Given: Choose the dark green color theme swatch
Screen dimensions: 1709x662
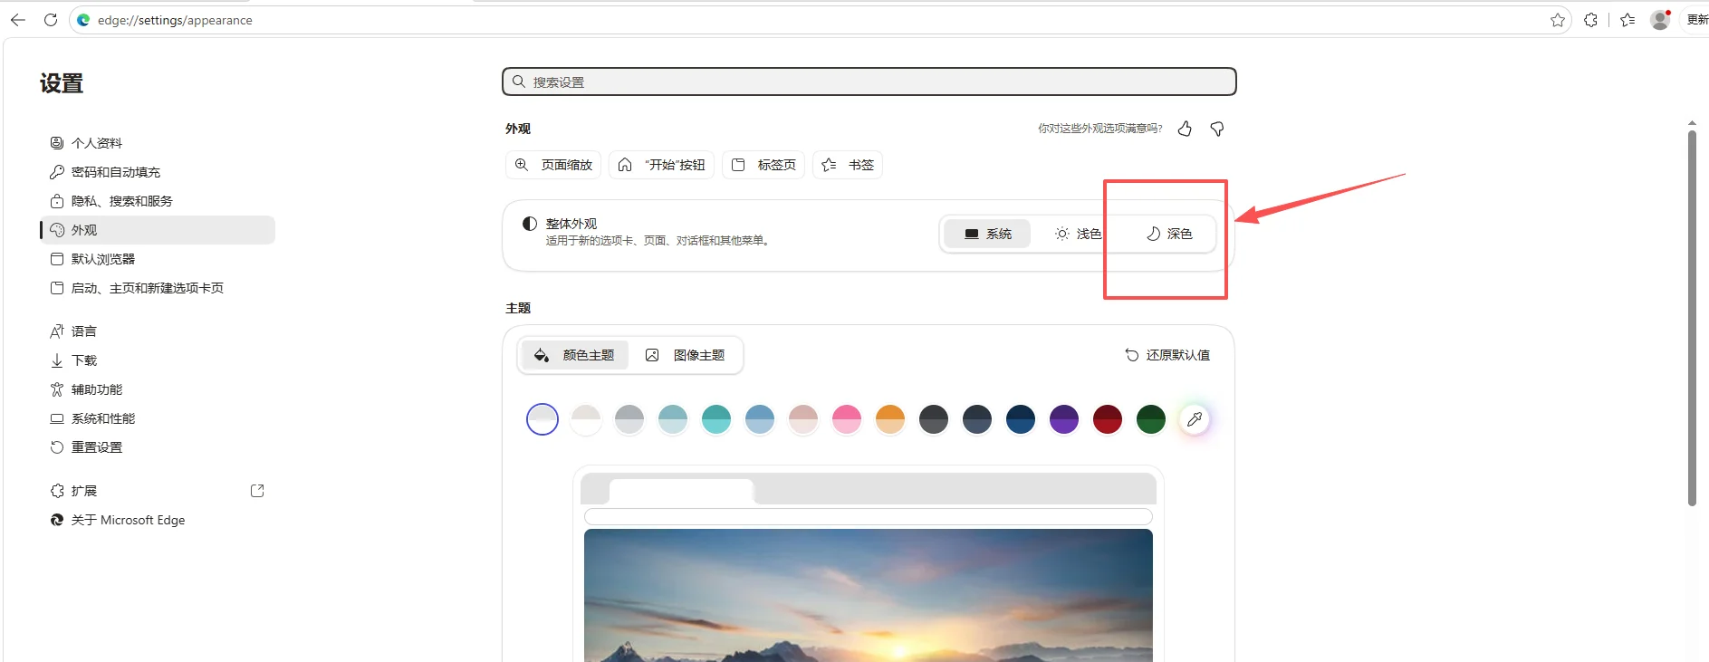Looking at the screenshot, I should coord(1151,419).
